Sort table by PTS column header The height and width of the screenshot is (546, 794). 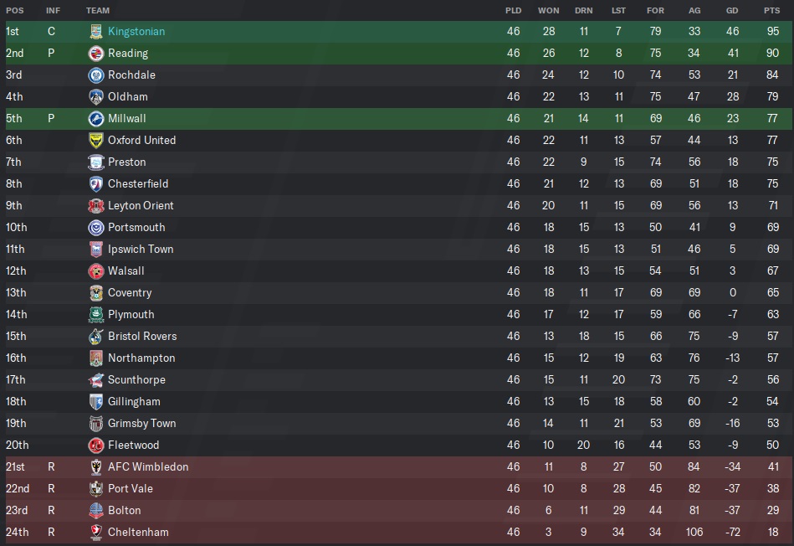(771, 11)
